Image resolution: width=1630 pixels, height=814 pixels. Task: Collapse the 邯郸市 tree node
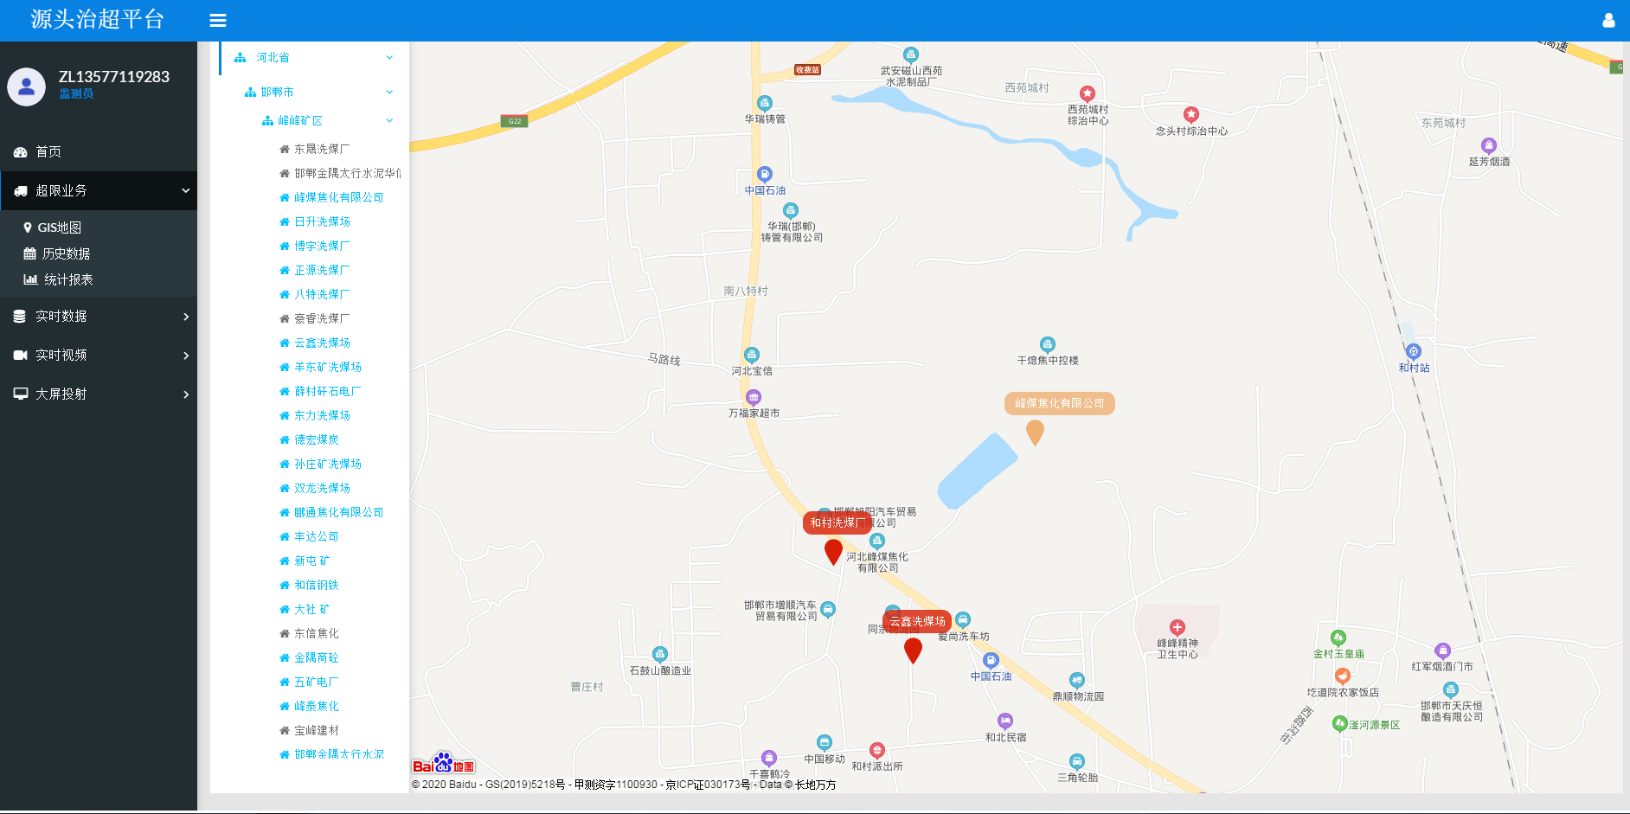click(x=388, y=92)
